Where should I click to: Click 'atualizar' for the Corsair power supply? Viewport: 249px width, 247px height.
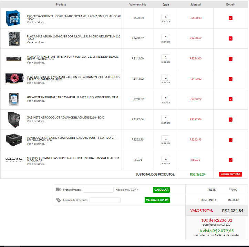(166, 143)
